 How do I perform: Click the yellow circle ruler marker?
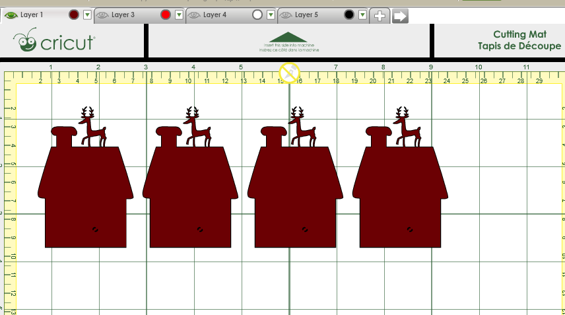289,73
